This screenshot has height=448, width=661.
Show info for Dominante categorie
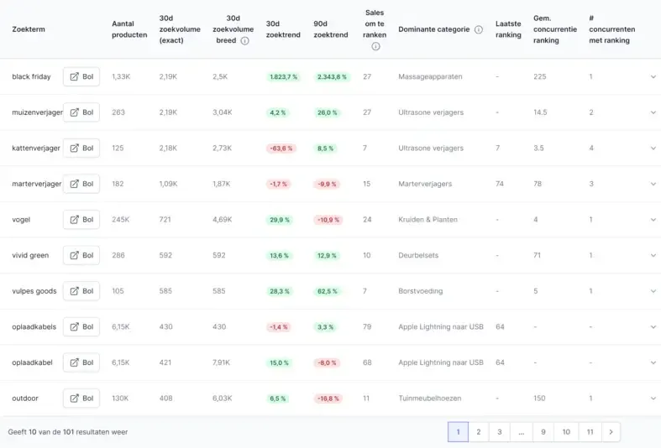[479, 29]
